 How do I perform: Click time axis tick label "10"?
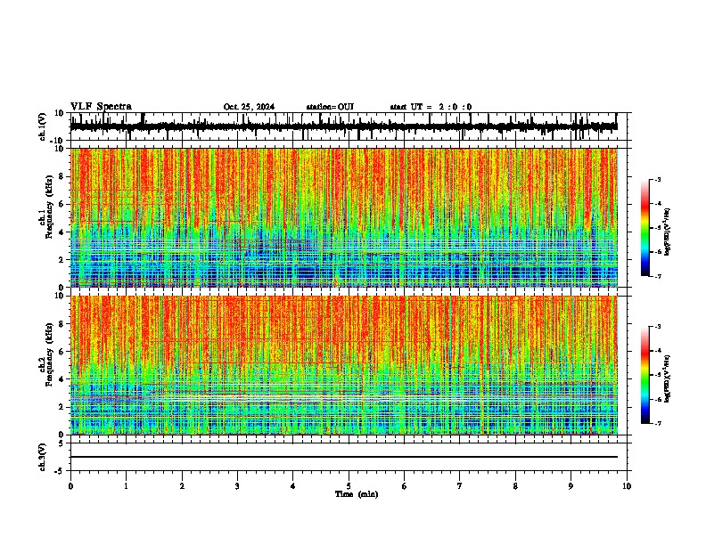click(x=627, y=486)
